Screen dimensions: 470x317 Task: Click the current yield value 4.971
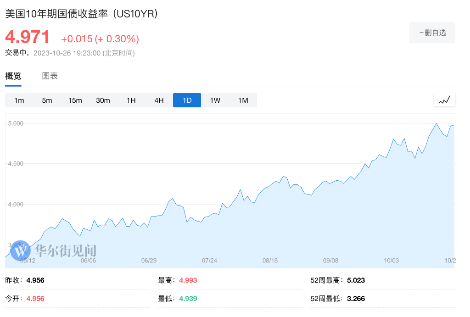[x=27, y=37]
